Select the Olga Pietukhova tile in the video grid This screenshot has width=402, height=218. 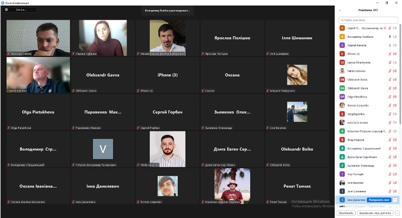coord(38,112)
